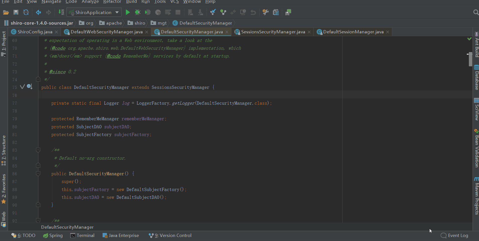The image size is (479, 241).
Task: Open the ShiroApplication run configuration dropdown
Action: point(94,12)
